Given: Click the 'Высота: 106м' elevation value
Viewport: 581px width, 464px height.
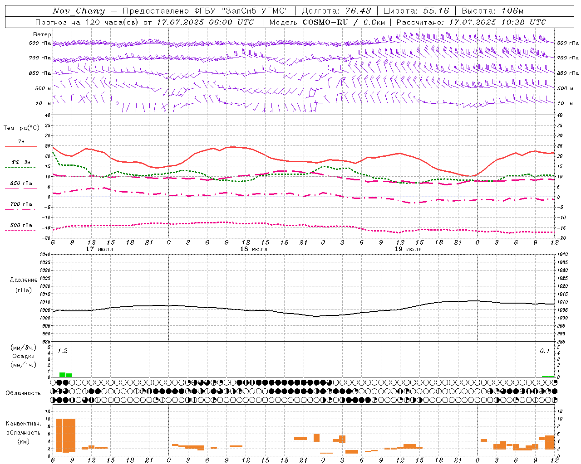Looking at the screenshot, I should 492,11.
